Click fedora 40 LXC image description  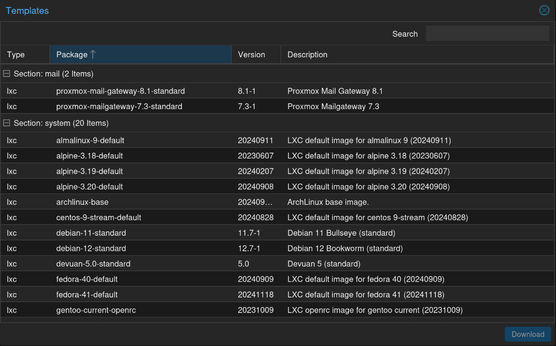(x=366, y=279)
